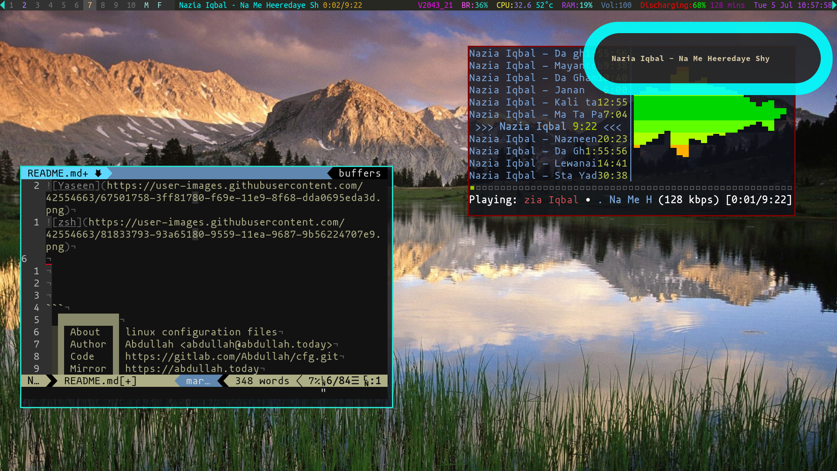Click the column number icon in statusline

click(x=366, y=381)
